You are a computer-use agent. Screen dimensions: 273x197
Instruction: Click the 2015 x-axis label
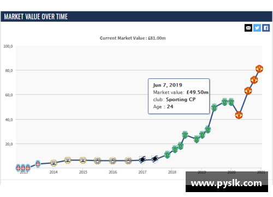click(x=83, y=172)
